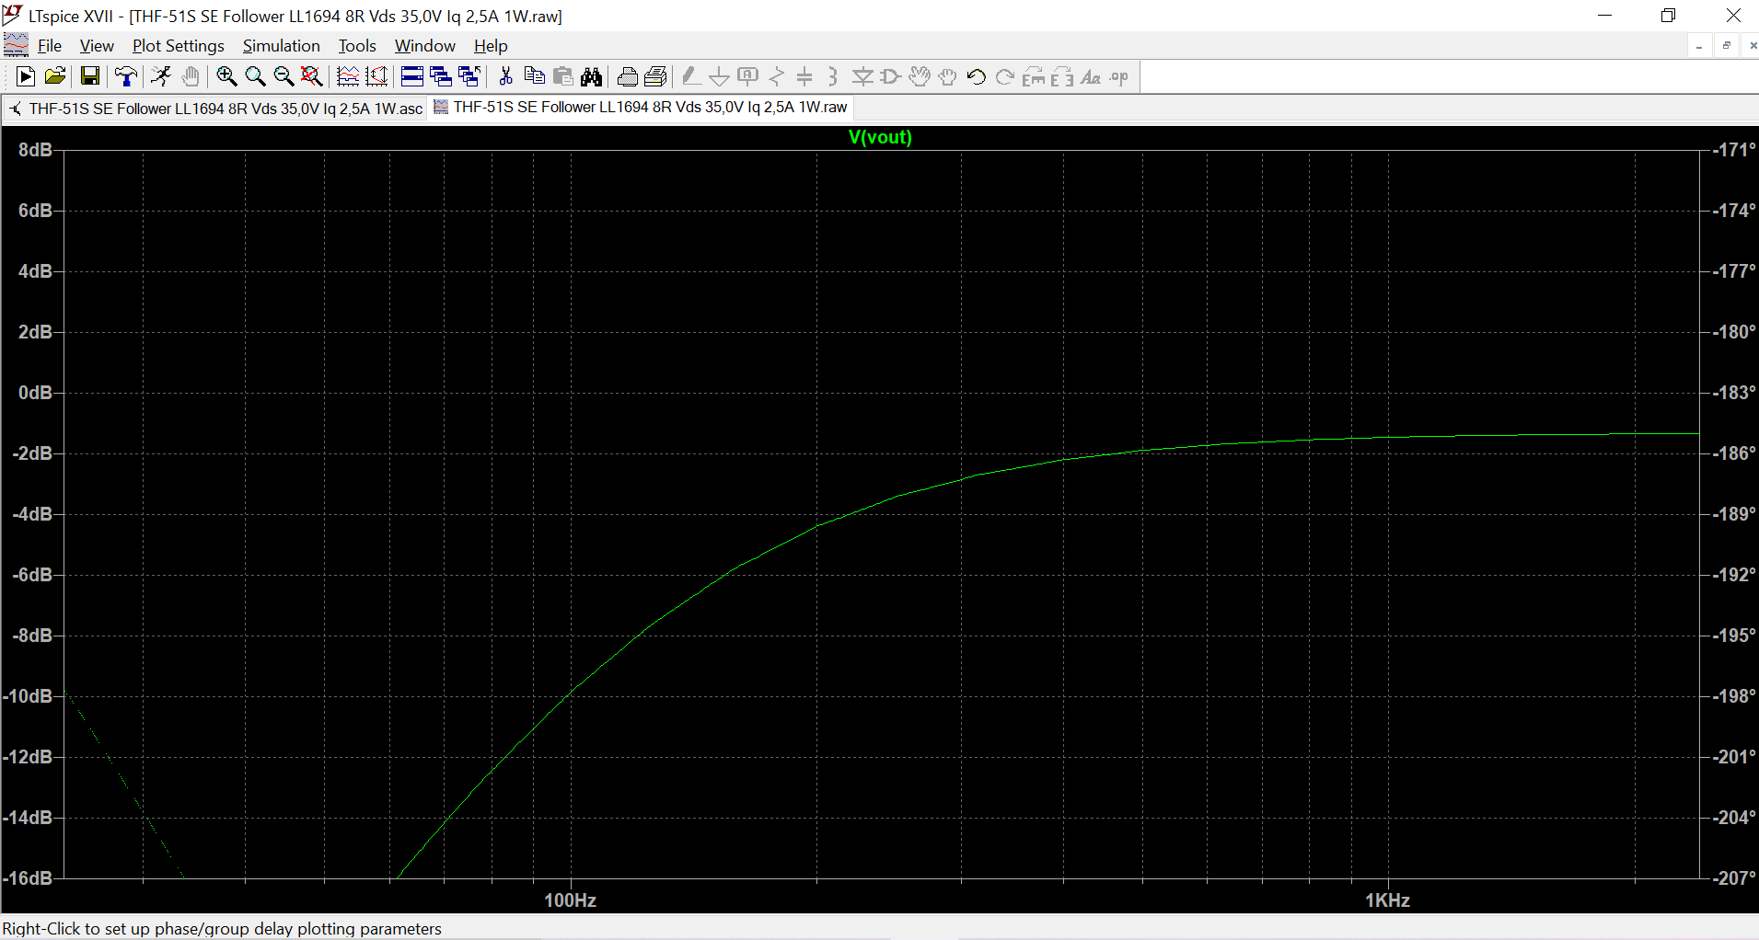Select the Zoom In magnifier tool
Viewport: 1759px width, 940px height.
(x=226, y=77)
